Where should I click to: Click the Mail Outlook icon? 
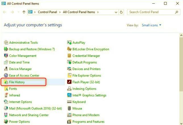tap(6, 108)
